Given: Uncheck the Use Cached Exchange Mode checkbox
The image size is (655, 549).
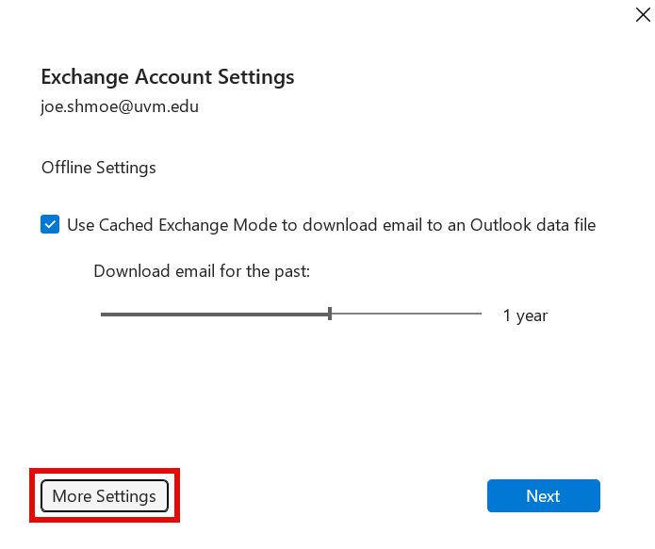Looking at the screenshot, I should coord(50,225).
